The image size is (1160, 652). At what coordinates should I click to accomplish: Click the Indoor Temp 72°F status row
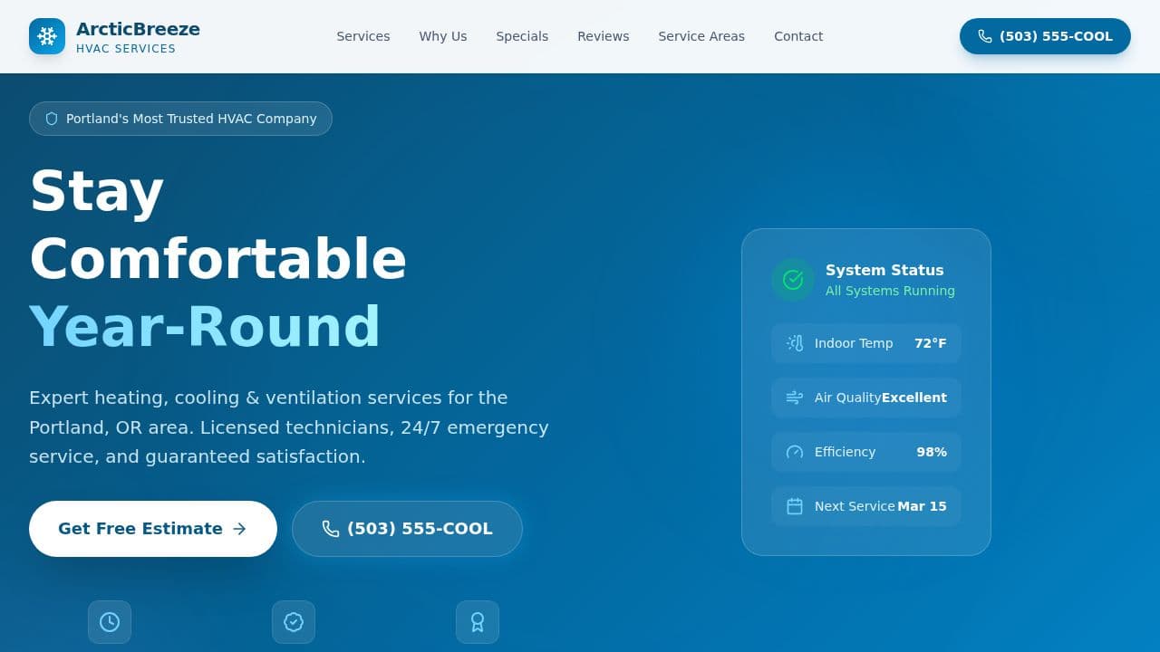[865, 343]
